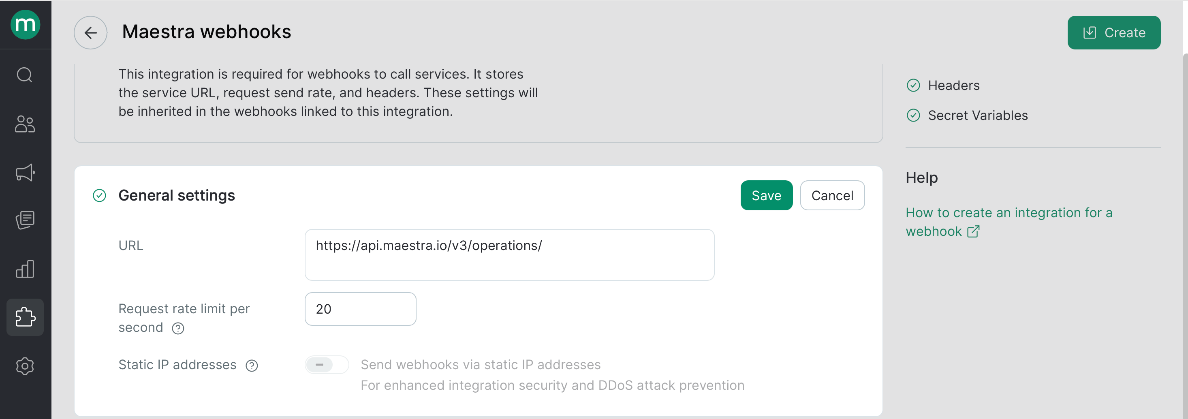Open How to create an integration link
The width and height of the screenshot is (1188, 419).
1009,222
